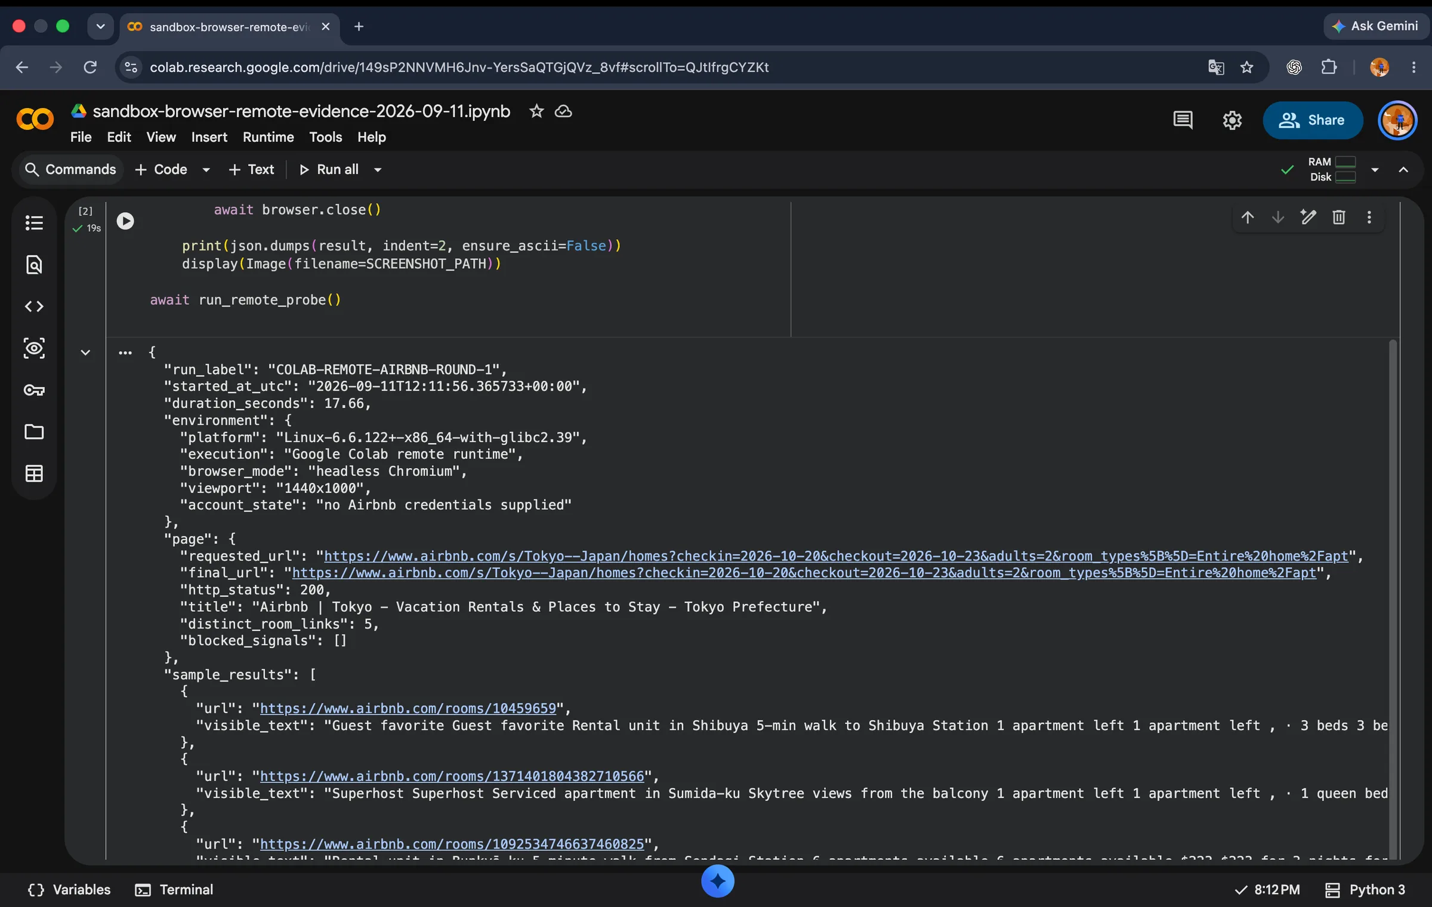Click the Run all button

[329, 170]
